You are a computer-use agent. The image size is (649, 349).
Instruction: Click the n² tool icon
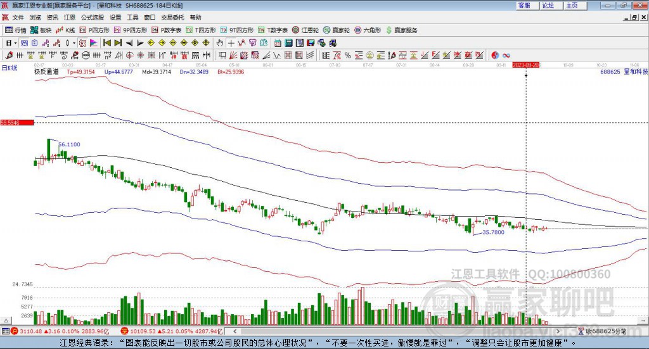tap(108, 55)
